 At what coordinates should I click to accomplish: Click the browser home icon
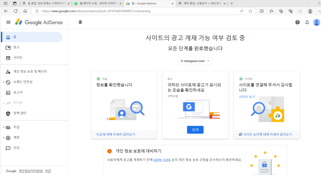click(x=25, y=11)
